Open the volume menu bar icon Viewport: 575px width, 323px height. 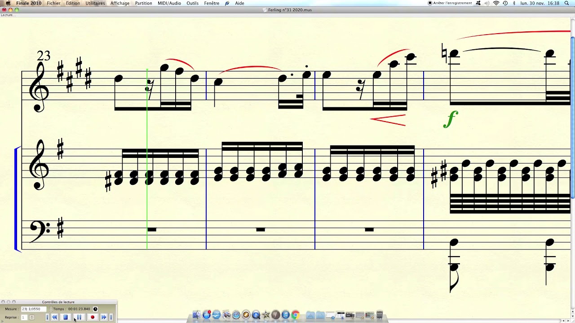tap(487, 3)
